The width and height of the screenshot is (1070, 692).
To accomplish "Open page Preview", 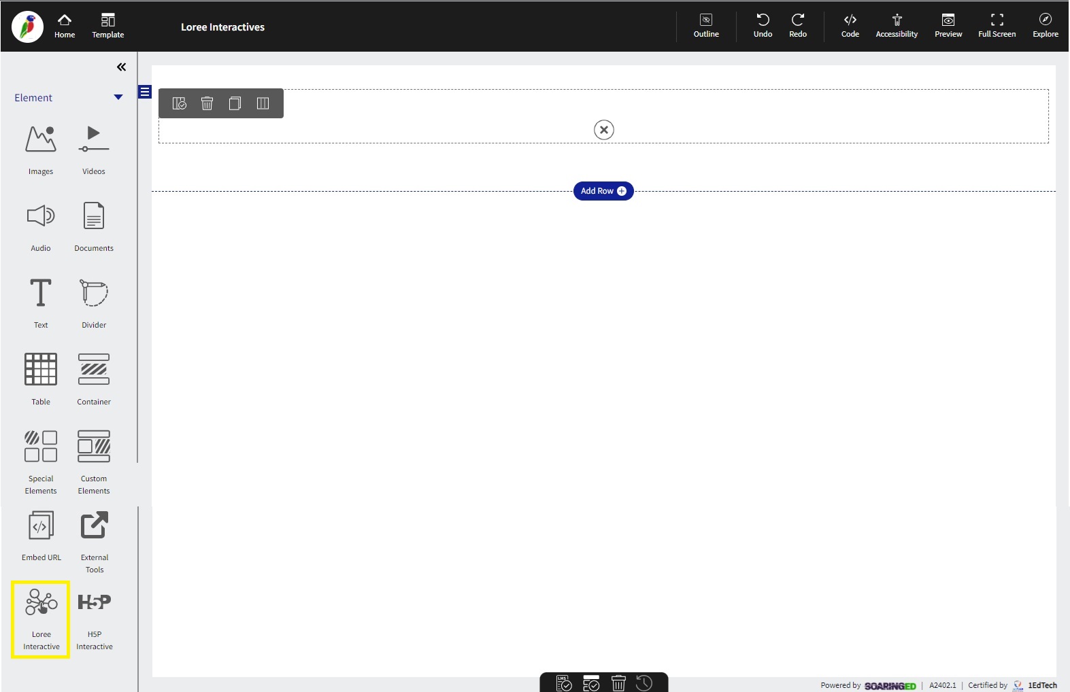I will pyautogui.click(x=948, y=26).
